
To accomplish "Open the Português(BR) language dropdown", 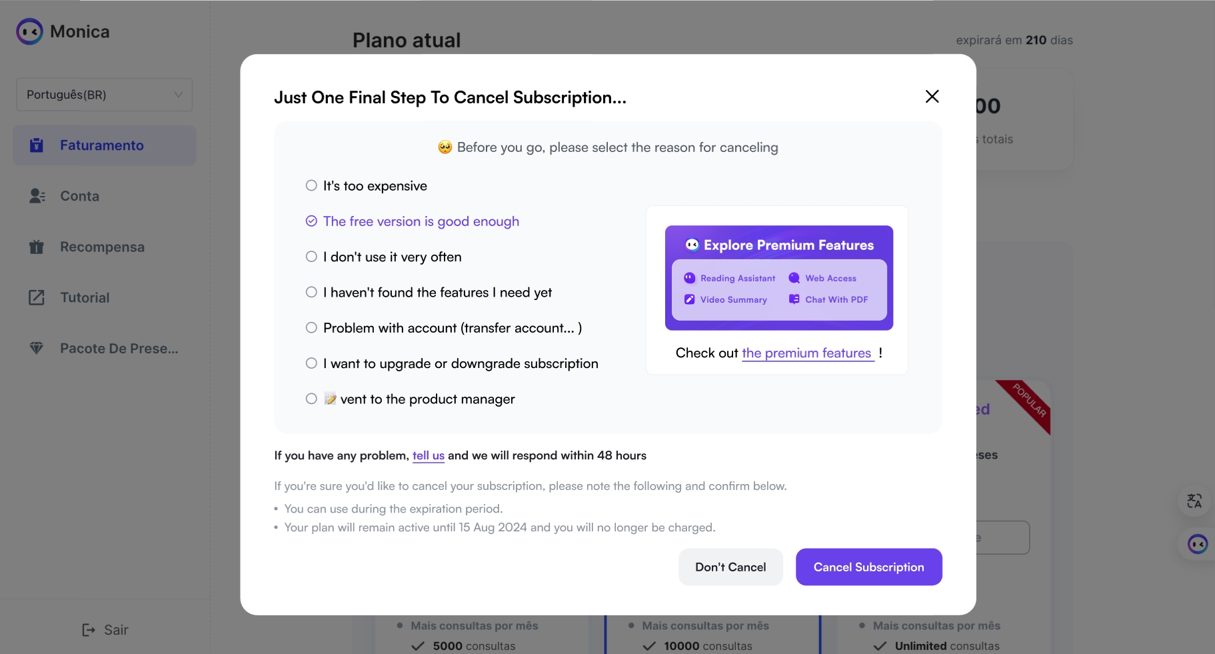I will coord(105,95).
